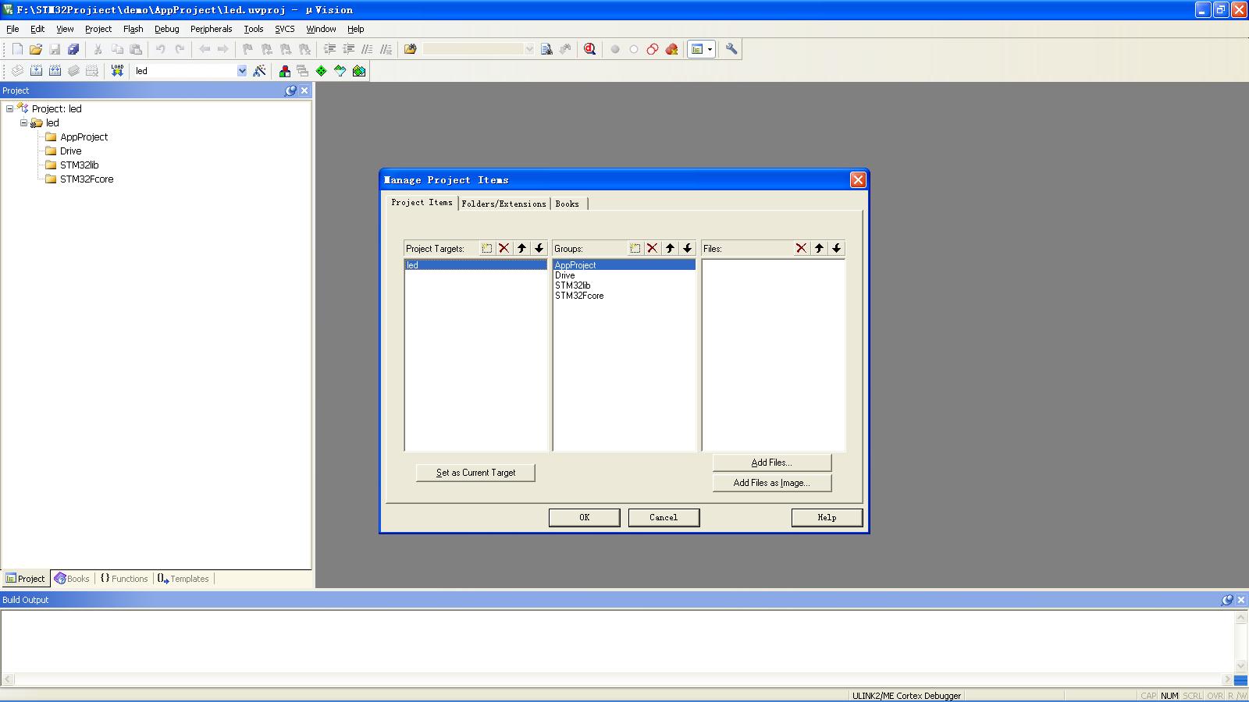Click the Help button in dialog

[x=827, y=517]
